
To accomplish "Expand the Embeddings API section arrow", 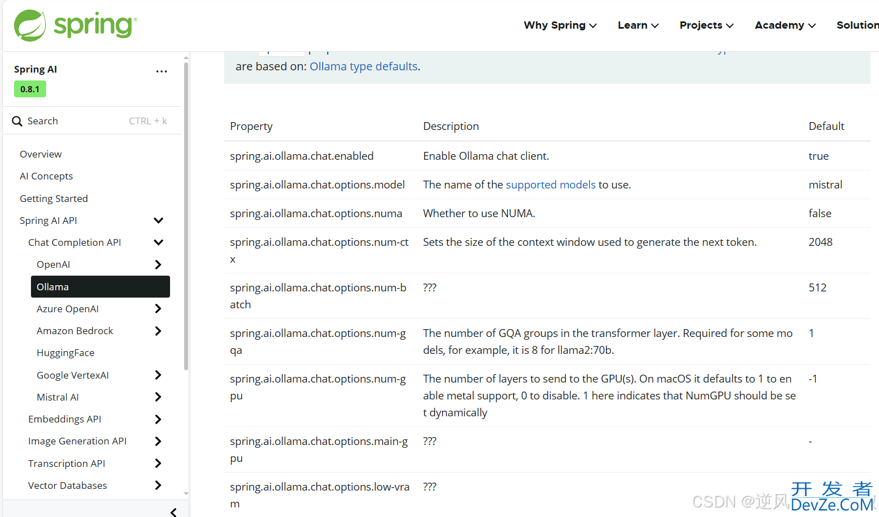I will coord(158,419).
